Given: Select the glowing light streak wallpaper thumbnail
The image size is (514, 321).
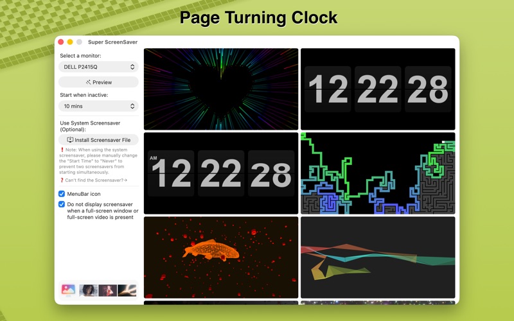Looking at the screenshot, I should [x=127, y=291].
